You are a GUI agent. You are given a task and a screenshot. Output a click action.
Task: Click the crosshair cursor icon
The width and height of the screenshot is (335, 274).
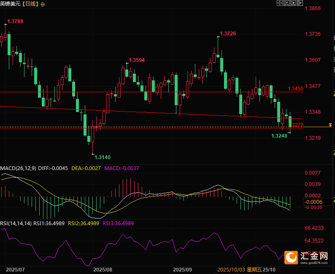[x=280, y=3]
